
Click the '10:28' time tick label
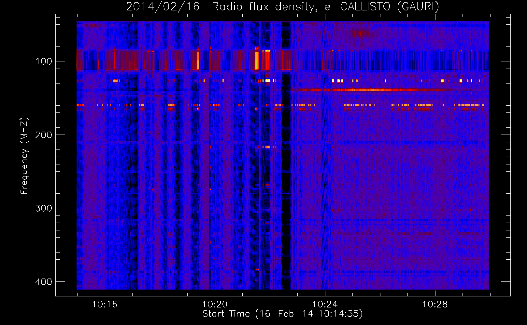(x=435, y=305)
